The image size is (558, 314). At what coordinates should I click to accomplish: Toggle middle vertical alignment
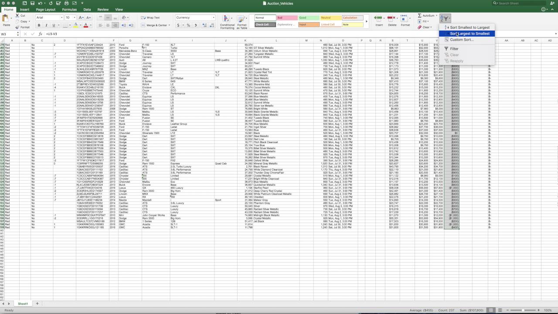(108, 17)
